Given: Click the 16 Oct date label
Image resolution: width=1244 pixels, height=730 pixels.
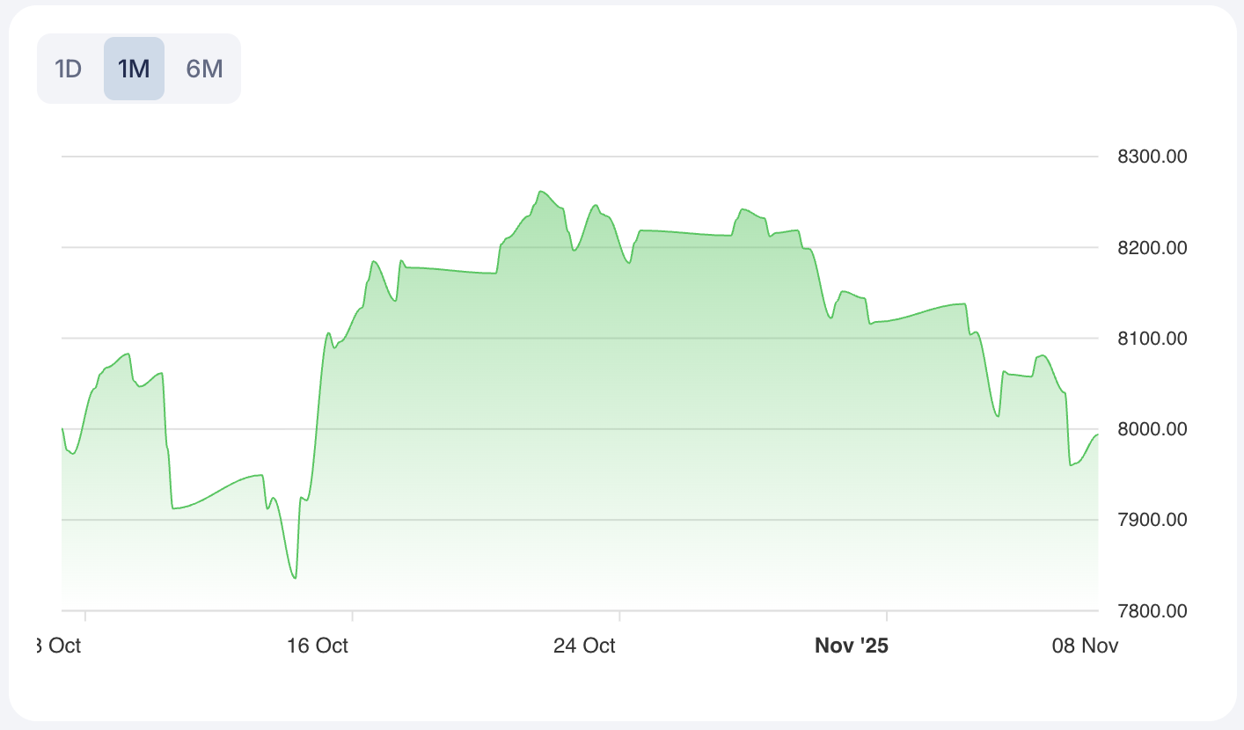Looking at the screenshot, I should pyautogui.click(x=318, y=646).
